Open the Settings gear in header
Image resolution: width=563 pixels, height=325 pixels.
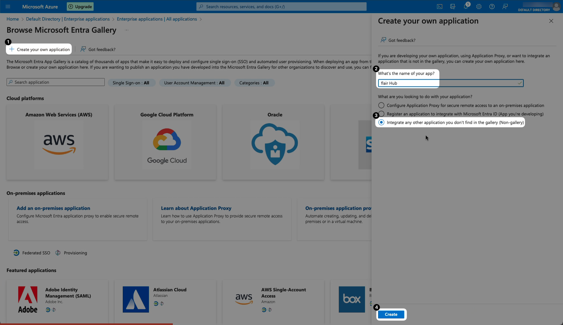click(x=479, y=7)
